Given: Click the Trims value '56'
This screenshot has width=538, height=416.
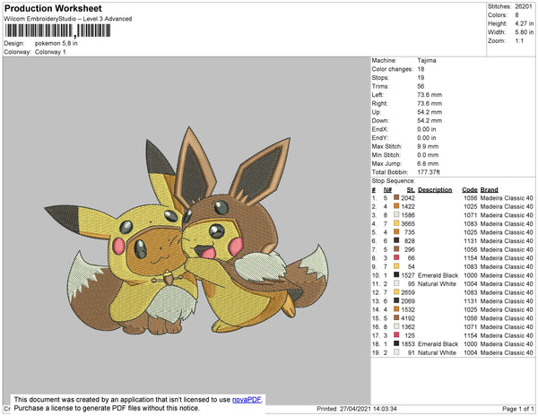Looking at the screenshot, I should coord(421,86).
